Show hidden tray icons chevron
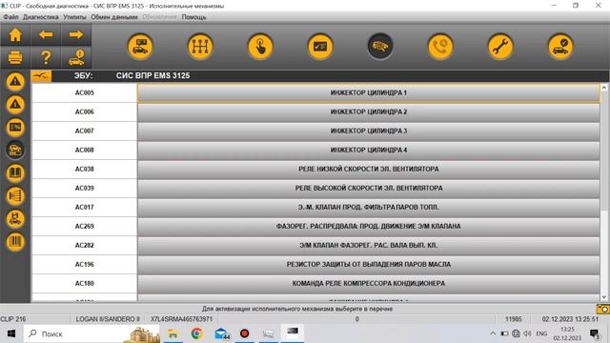 click(x=493, y=333)
